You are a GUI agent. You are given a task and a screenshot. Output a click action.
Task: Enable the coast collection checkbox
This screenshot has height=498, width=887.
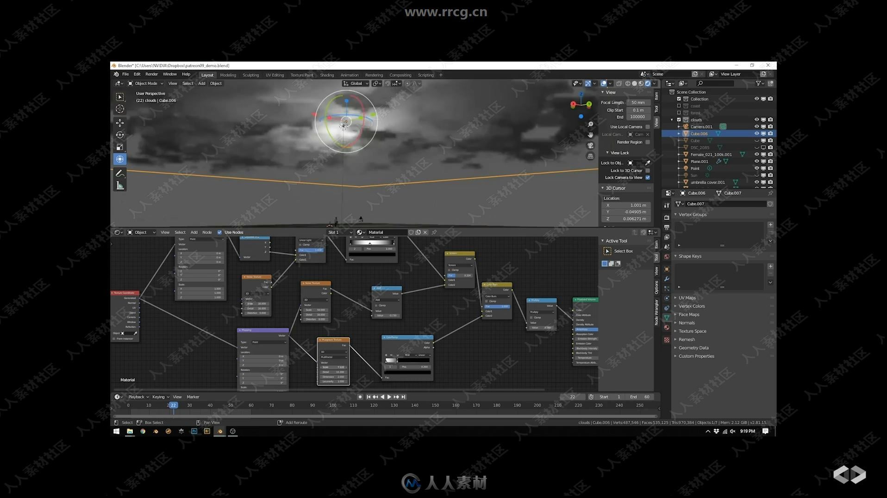(x=679, y=106)
